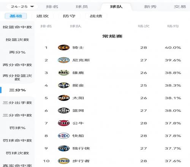Choose 罚球命中数 in the sidebar
Viewport: 190px width, 167px height.
pyautogui.click(x=17, y=140)
